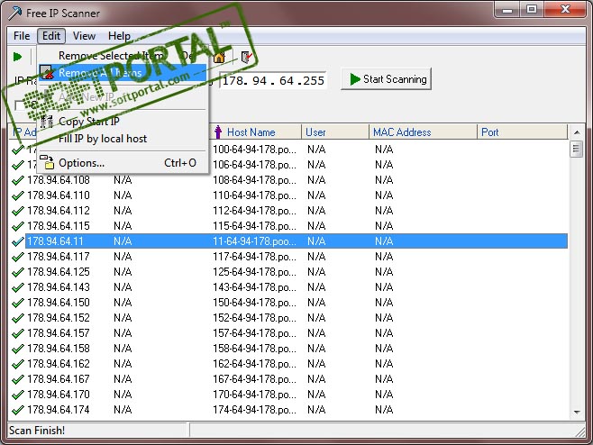
Task: Select row with IP 178.94.64.110
Action: pyautogui.click(x=288, y=195)
